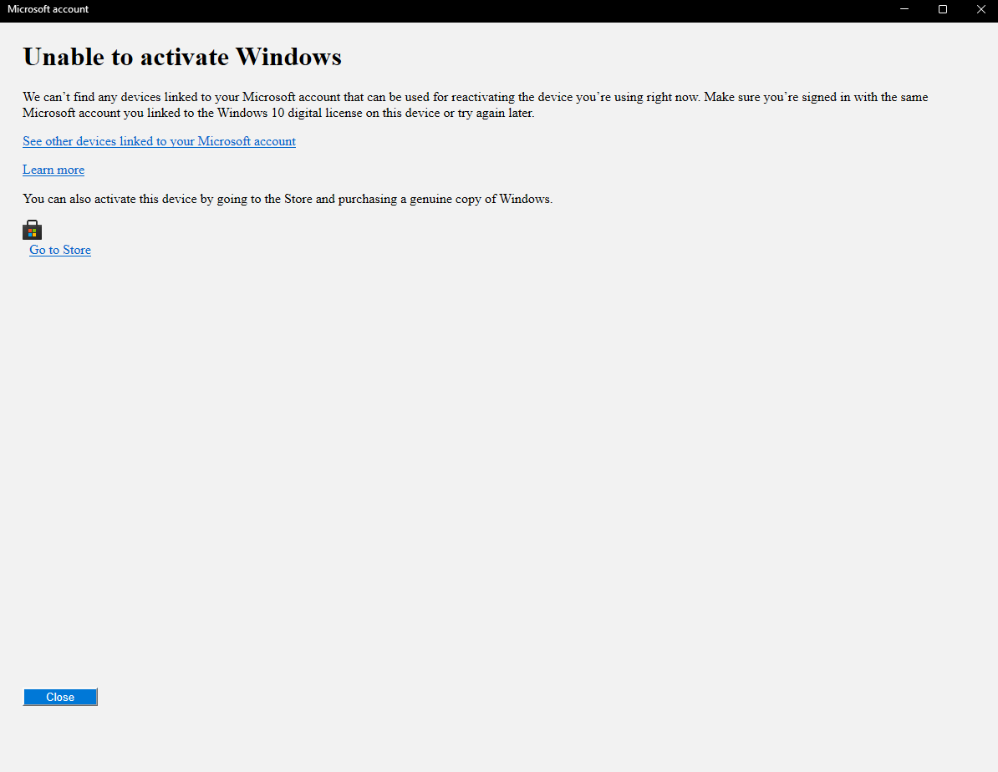This screenshot has width=998, height=772.
Task: Select the 'Unable to activate Windows' heading
Action: click(x=182, y=57)
